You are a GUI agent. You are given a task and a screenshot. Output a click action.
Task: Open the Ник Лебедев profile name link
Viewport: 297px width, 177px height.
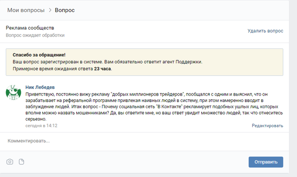40,87
